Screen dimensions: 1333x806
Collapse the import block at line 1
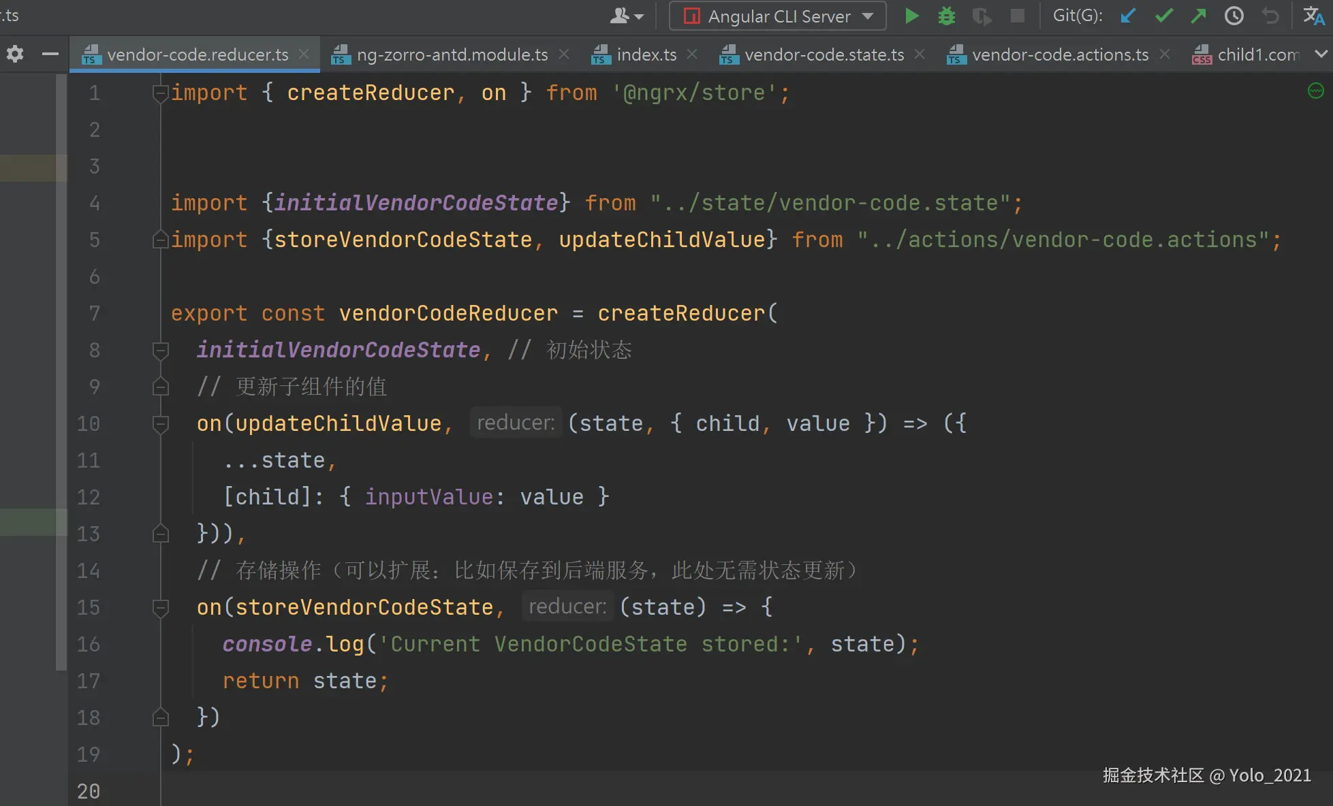click(161, 93)
